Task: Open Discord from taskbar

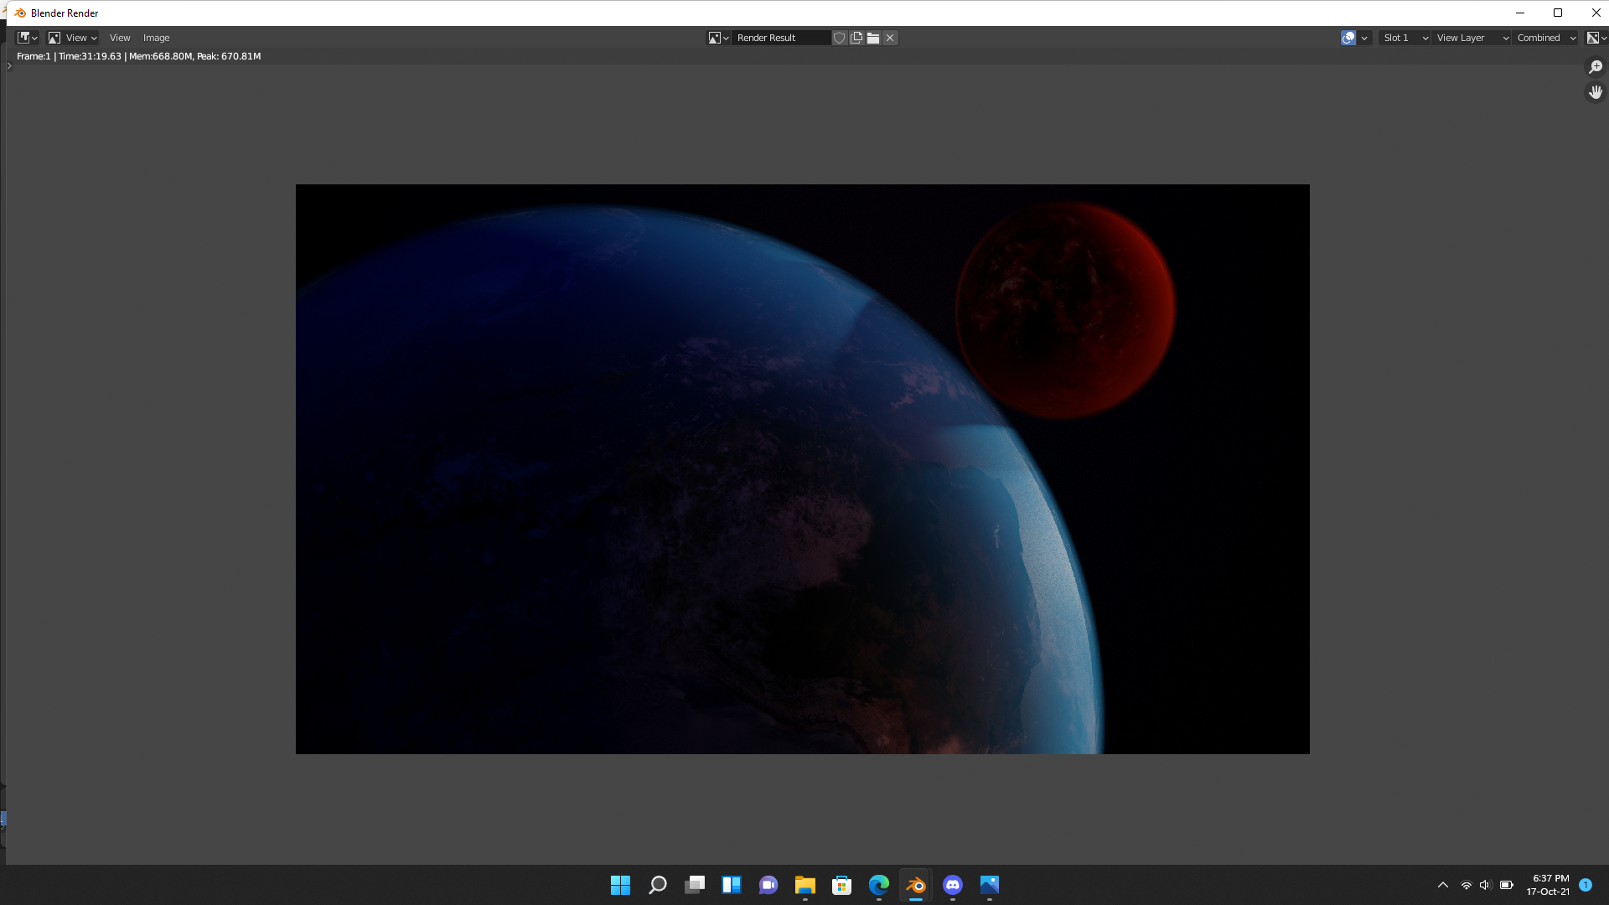Action: 953,885
